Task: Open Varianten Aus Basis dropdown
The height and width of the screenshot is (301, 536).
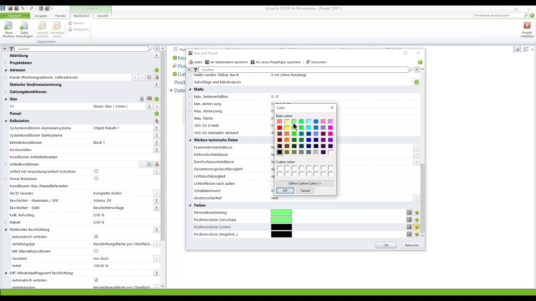Action: (x=157, y=258)
